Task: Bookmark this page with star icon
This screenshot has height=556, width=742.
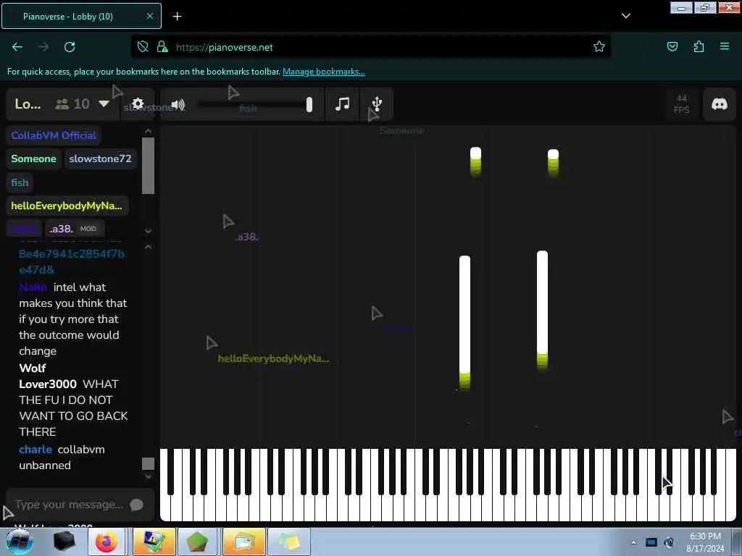Action: click(599, 46)
